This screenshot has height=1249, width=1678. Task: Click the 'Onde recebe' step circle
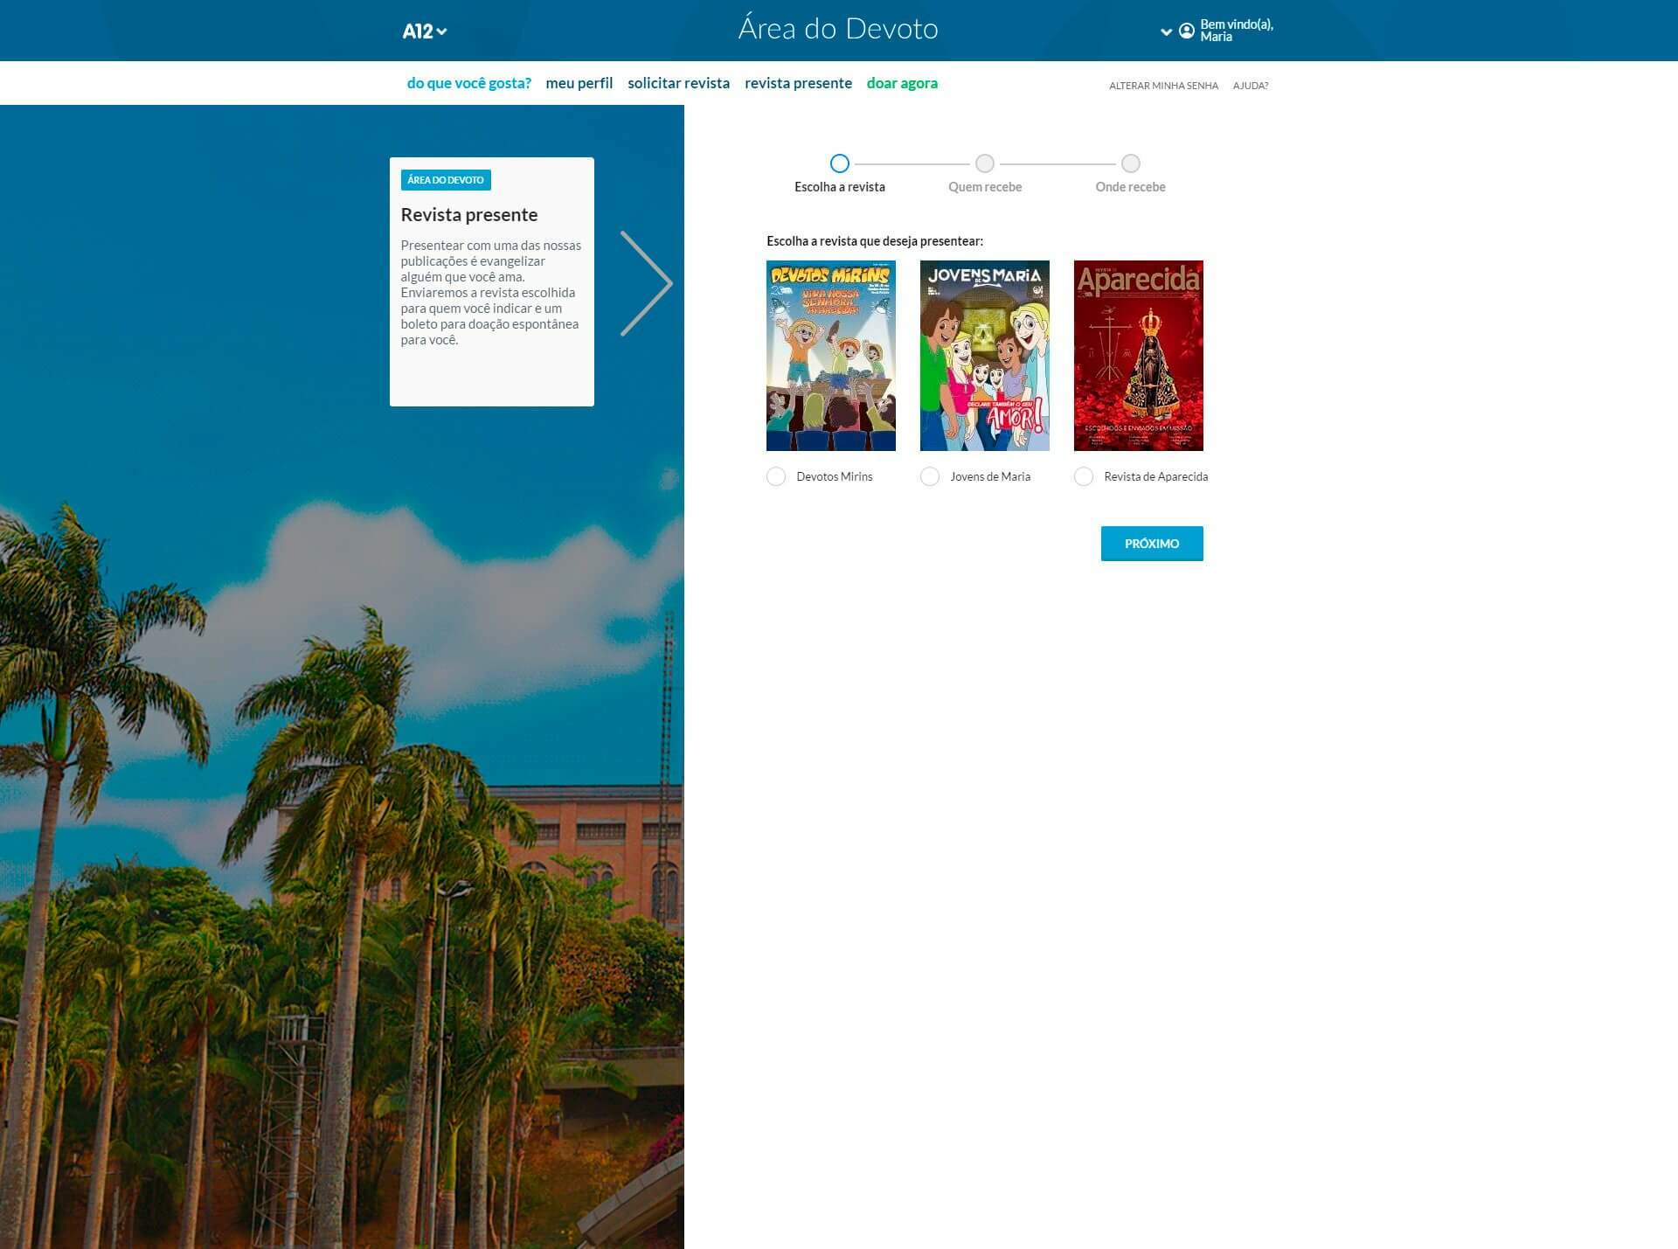[x=1130, y=163]
